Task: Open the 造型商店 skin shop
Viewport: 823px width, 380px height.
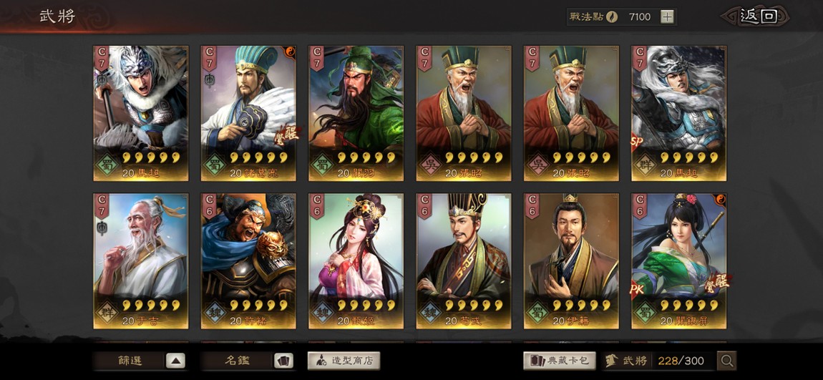Action: pos(344,361)
